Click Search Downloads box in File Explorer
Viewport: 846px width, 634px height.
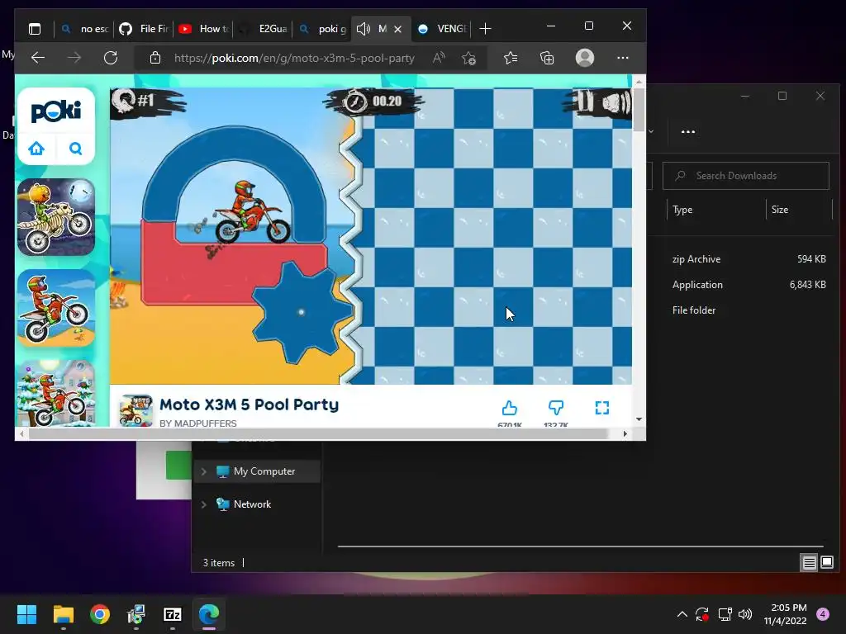click(x=746, y=176)
